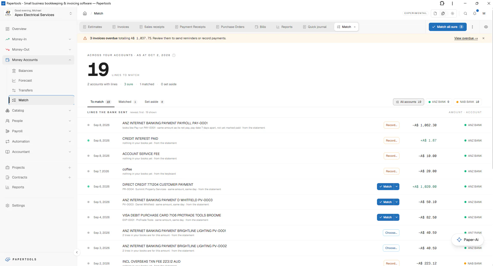Click the help icon beside the as-at date

pyautogui.click(x=174, y=55)
